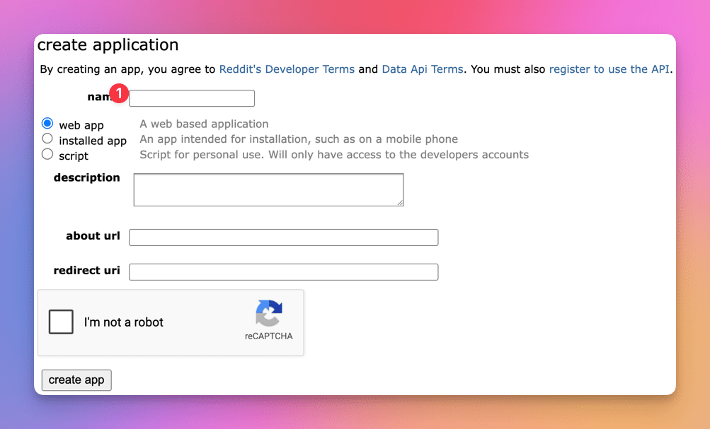The height and width of the screenshot is (429, 710).
Task: Follow the register to use the API link
Action: coord(609,69)
